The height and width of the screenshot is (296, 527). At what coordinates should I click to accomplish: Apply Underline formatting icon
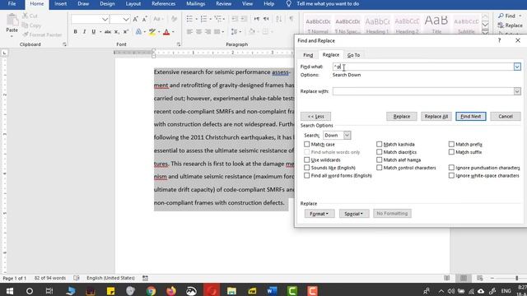[93, 32]
